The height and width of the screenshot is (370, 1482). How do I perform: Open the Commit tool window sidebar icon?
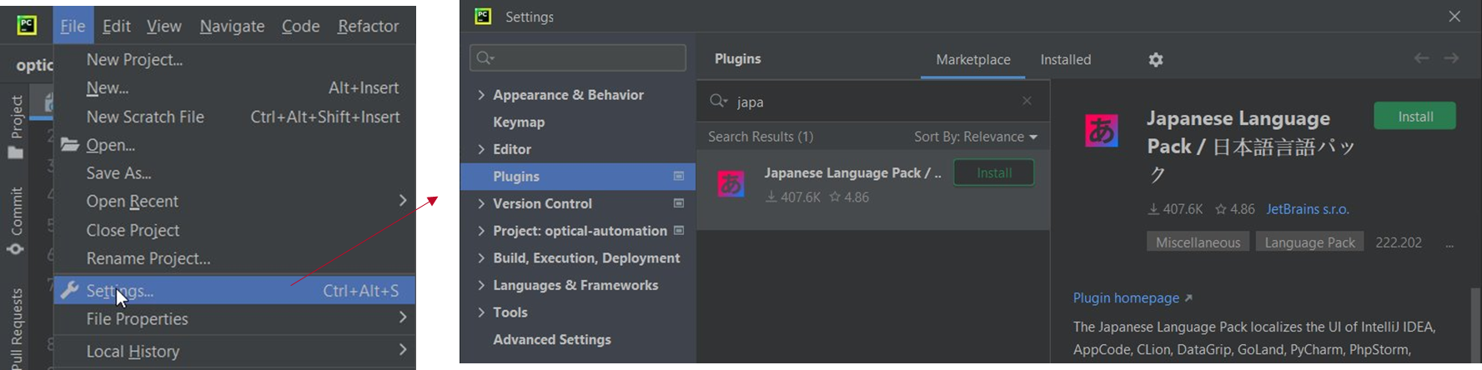(16, 221)
